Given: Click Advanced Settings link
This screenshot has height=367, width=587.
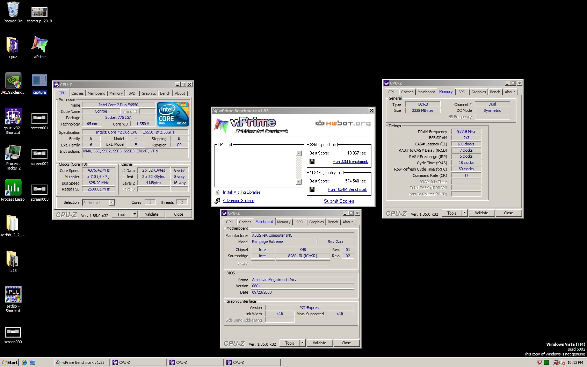Looking at the screenshot, I should [239, 201].
